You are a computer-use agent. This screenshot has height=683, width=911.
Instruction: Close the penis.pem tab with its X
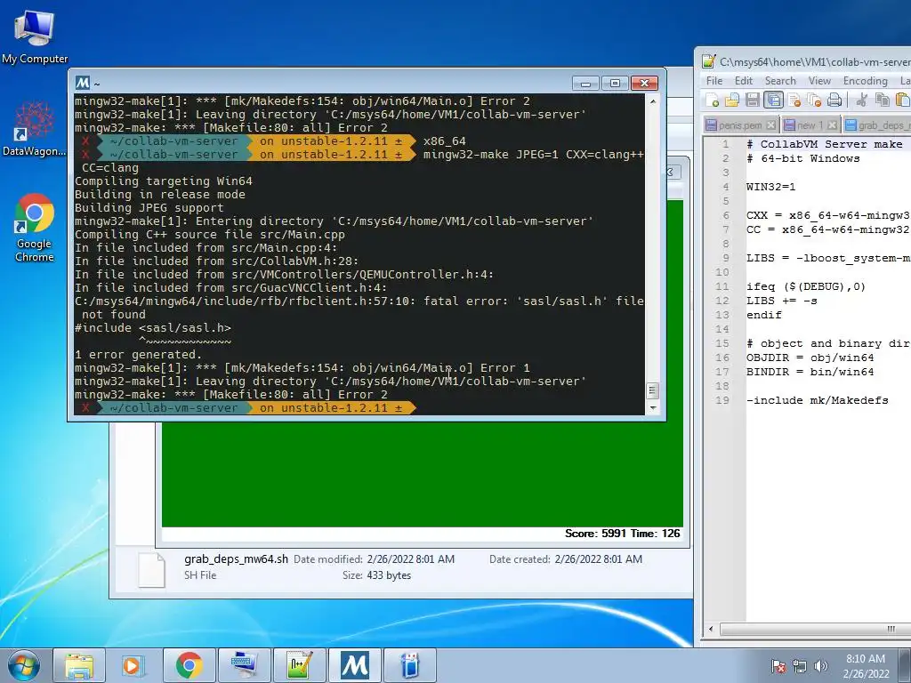click(x=770, y=125)
